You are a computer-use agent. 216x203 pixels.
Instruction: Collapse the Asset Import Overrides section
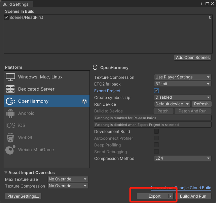(x=6, y=173)
